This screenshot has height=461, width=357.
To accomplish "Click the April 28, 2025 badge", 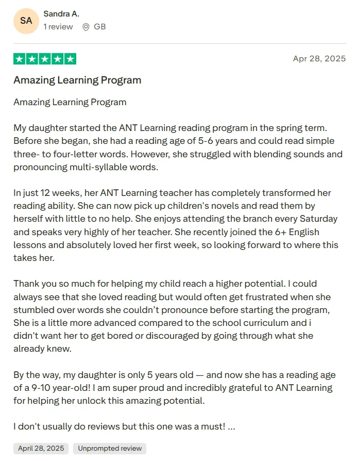I will click(x=41, y=448).
